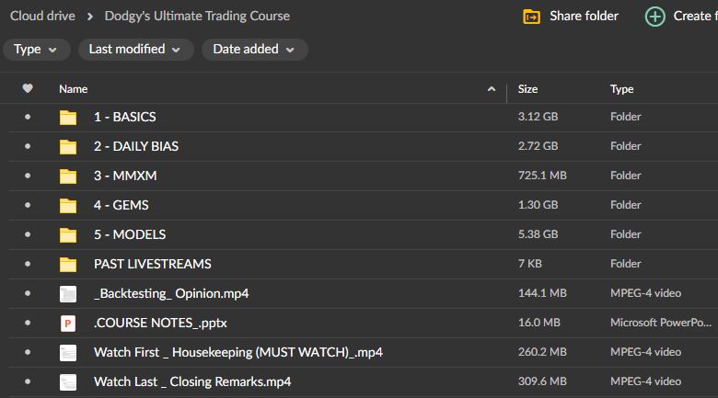
Task: Go to Cloud drive in the breadcrumb
Action: point(42,16)
